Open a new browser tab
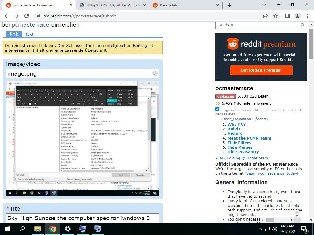Viewport: 314px width, 235px height. (x=229, y=5)
